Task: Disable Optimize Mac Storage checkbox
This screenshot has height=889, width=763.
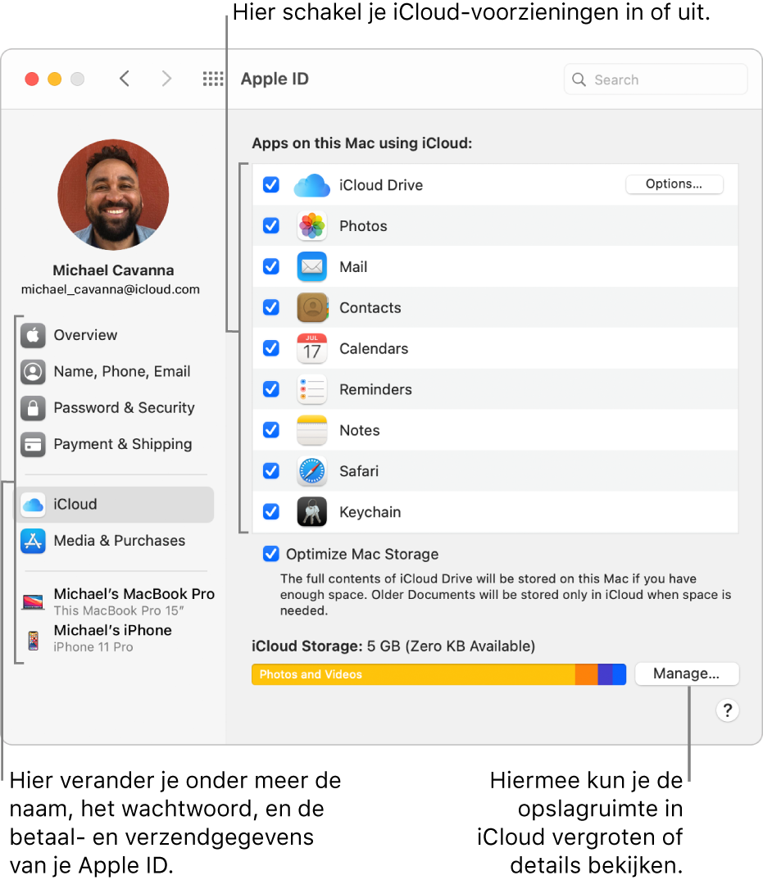Action: tap(271, 553)
